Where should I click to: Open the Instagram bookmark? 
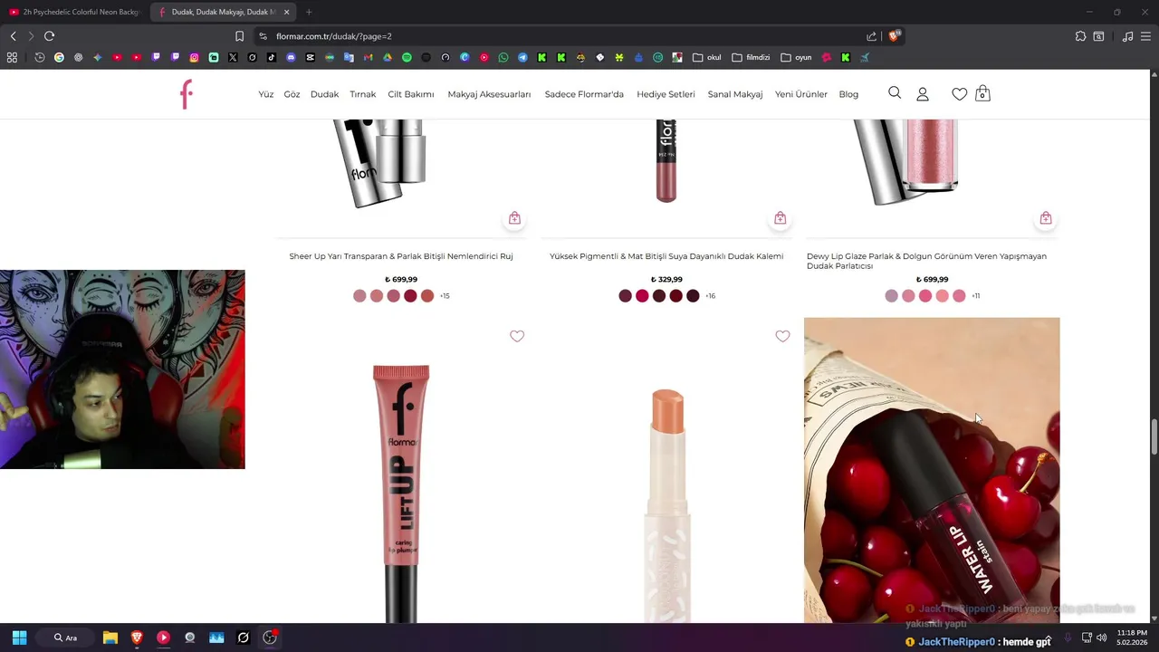194,57
